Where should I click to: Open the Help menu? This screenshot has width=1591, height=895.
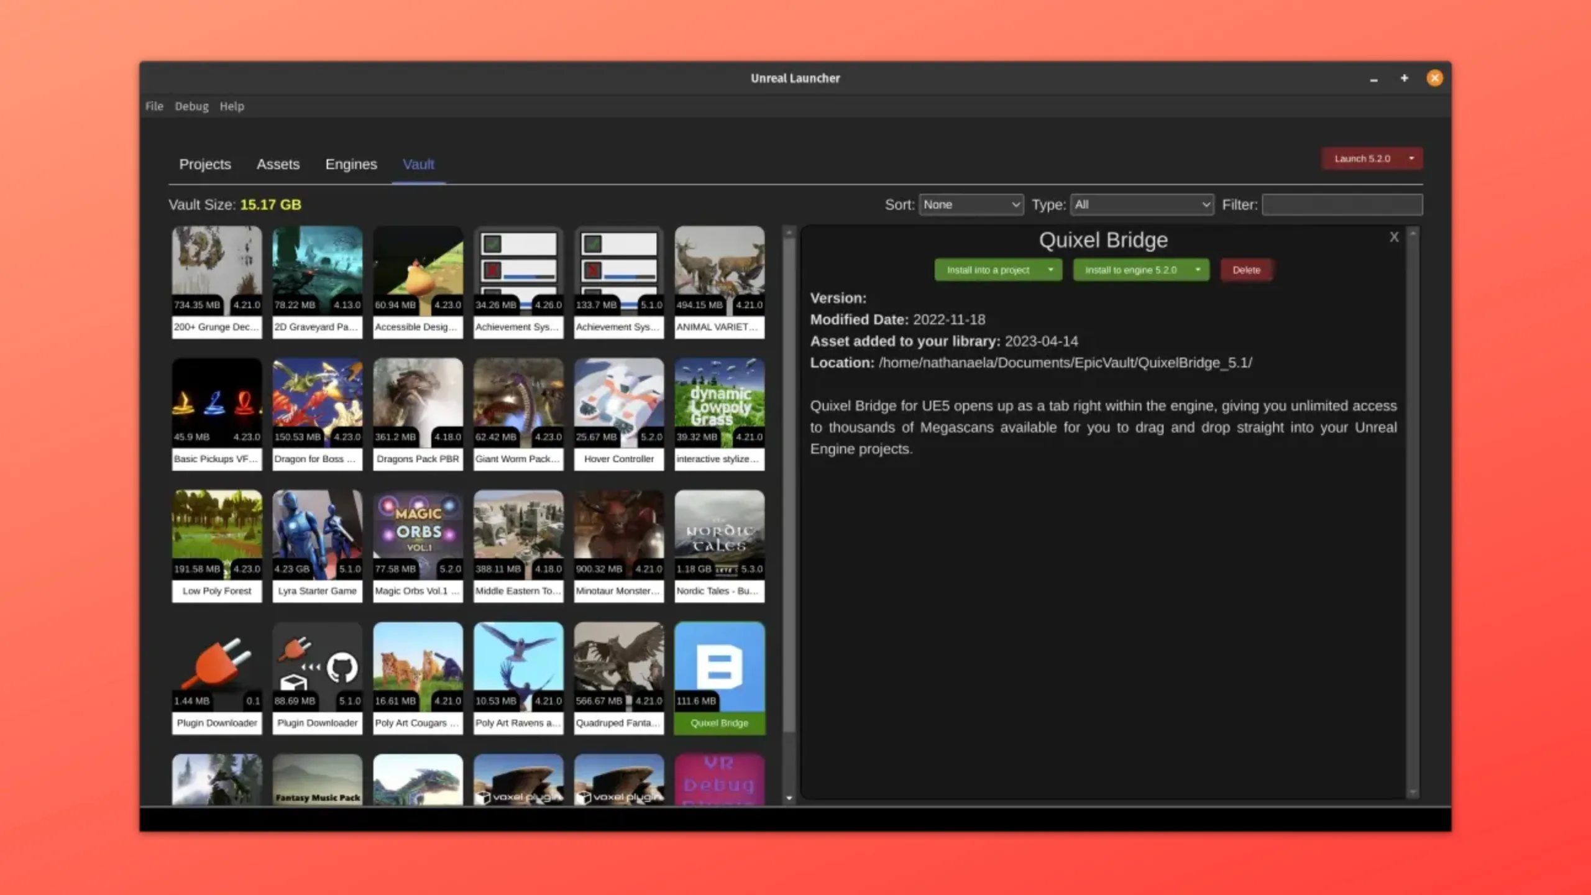click(232, 106)
